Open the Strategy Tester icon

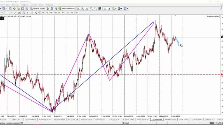coord(27,9)
